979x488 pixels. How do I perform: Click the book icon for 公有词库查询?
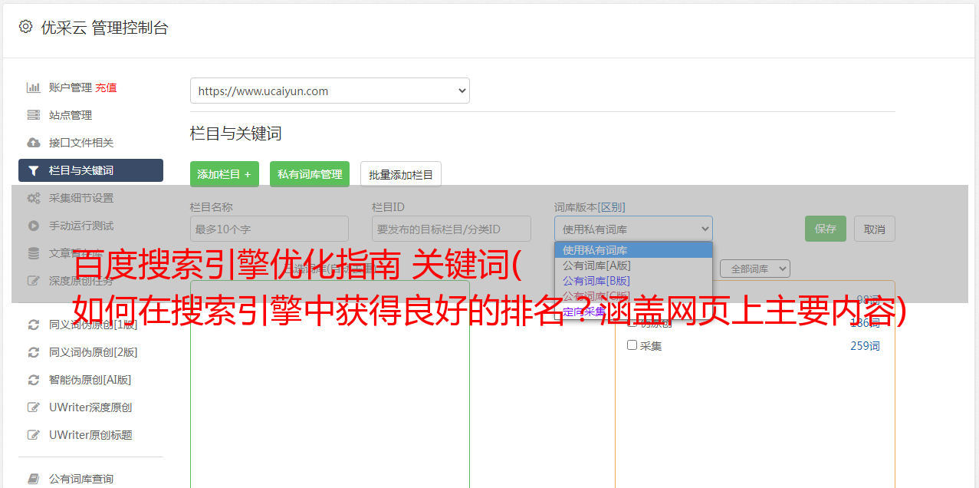[34, 479]
